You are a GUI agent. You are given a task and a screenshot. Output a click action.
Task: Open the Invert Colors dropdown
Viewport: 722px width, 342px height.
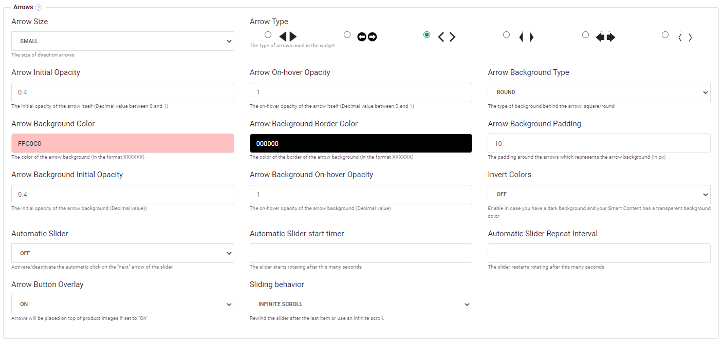pos(599,195)
